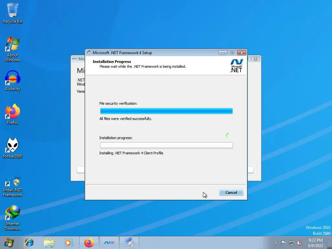This screenshot has height=249, width=332.
Task: Click the Microsoft .NET logo in setup dialog
Action: point(236,65)
